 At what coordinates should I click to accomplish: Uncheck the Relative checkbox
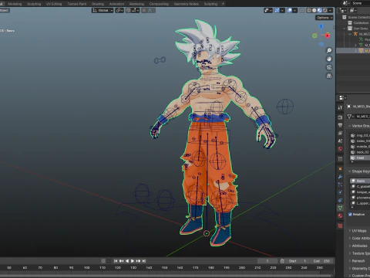[350, 214]
